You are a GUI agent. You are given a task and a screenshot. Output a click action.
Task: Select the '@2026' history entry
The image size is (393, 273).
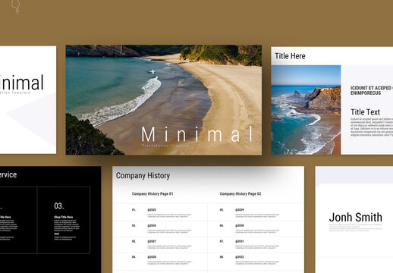pyautogui.click(x=152, y=225)
